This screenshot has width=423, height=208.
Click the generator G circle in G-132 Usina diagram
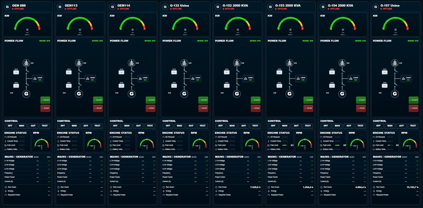tap(184, 94)
